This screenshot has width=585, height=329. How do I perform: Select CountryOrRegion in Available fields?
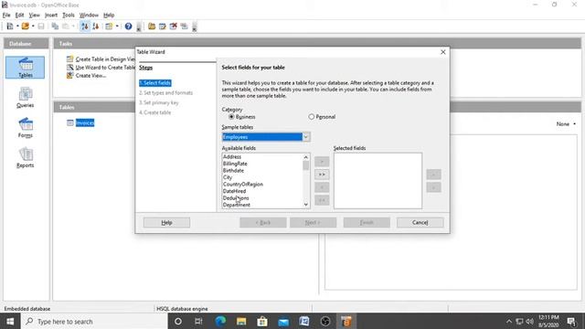(x=243, y=185)
